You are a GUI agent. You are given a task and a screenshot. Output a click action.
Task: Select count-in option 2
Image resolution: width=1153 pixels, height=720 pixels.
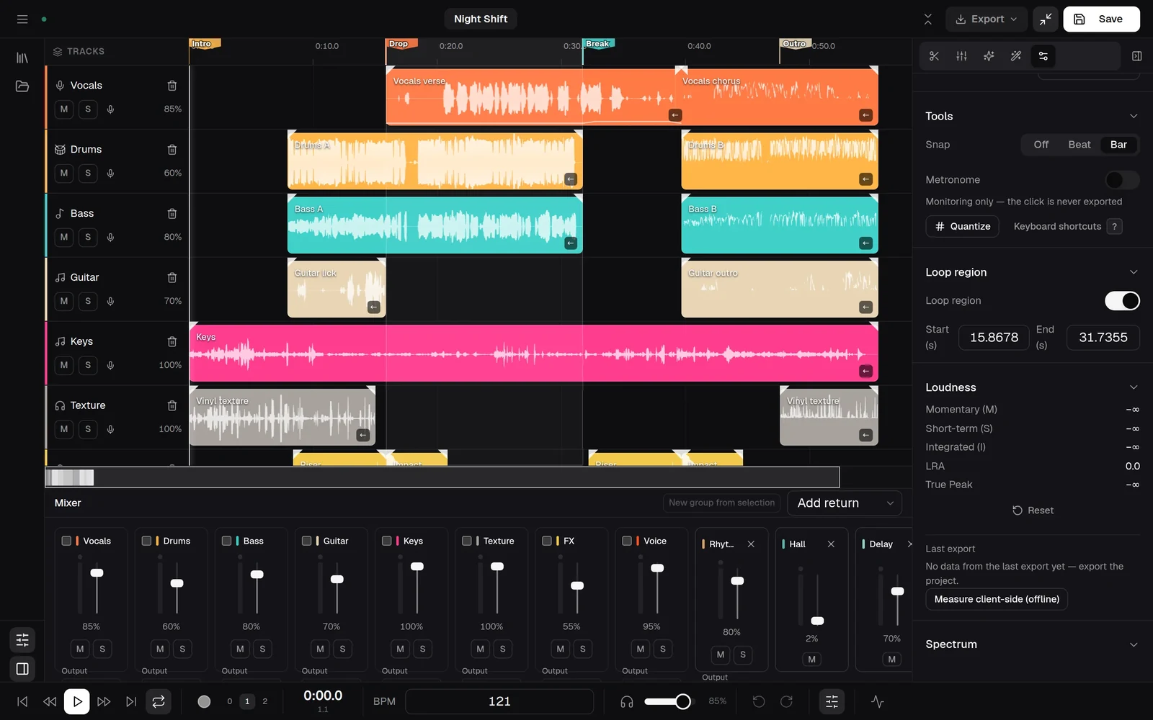(265, 701)
